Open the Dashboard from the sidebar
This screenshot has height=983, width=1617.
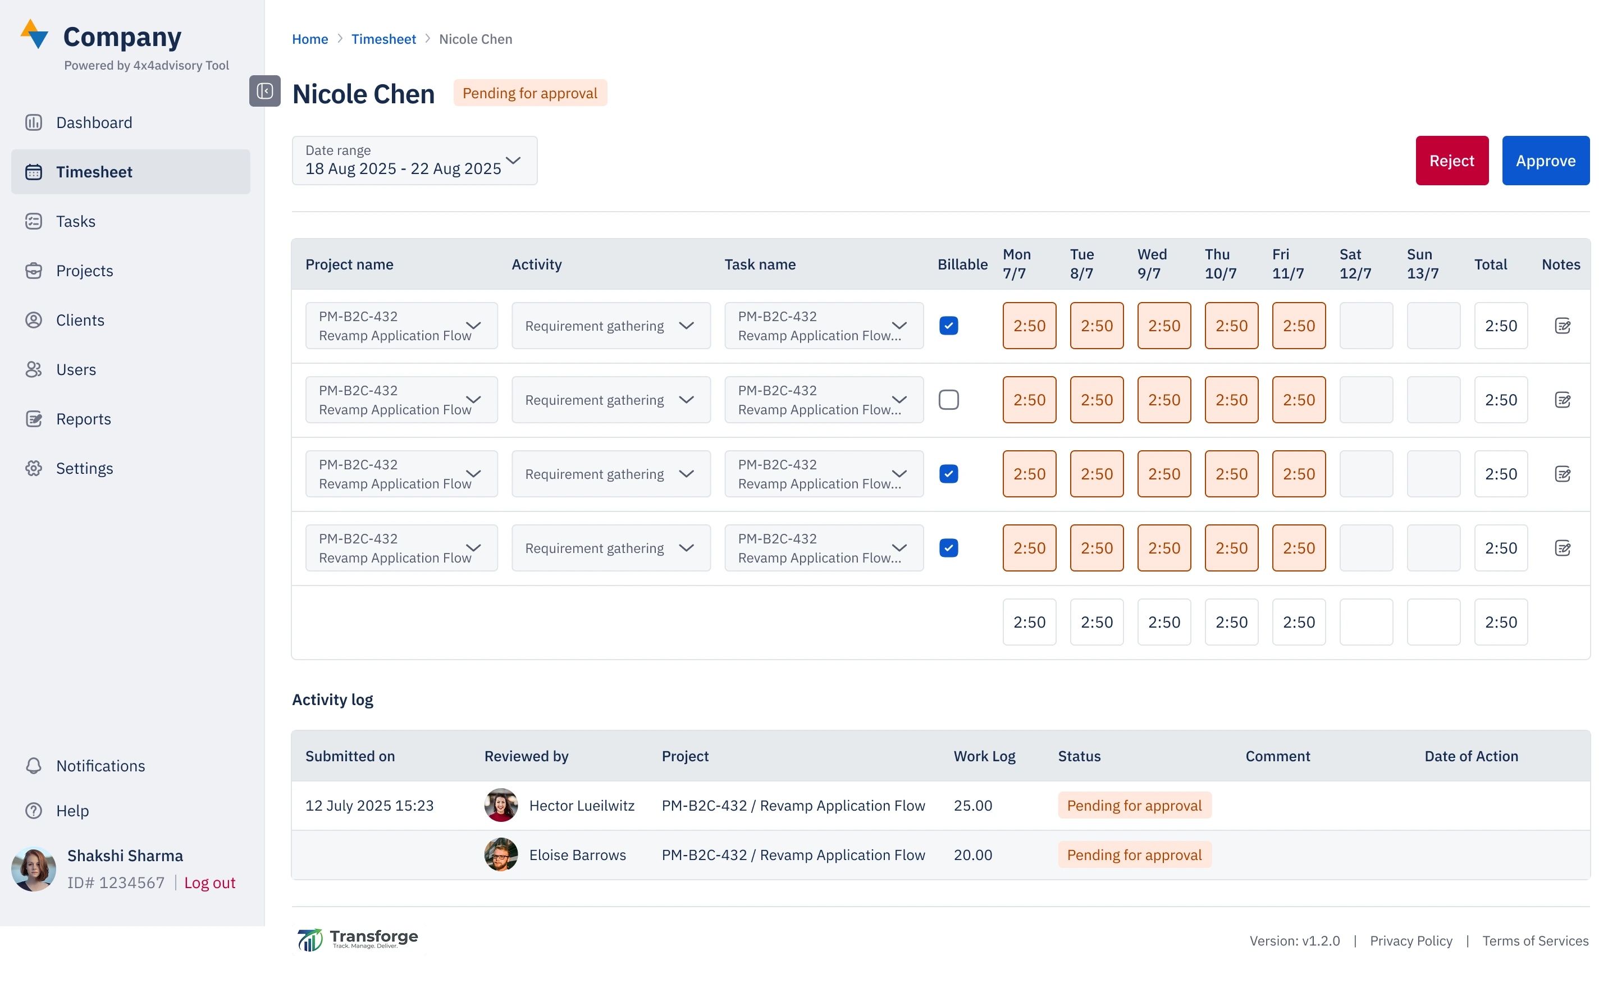pyautogui.click(x=93, y=122)
